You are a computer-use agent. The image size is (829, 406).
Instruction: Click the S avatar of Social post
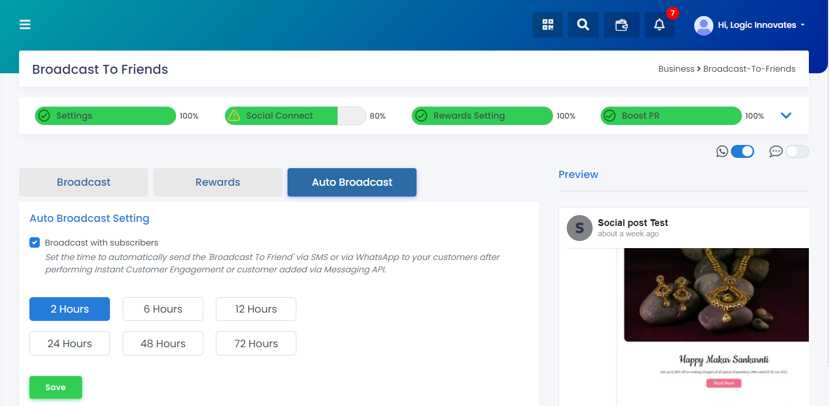pos(580,228)
